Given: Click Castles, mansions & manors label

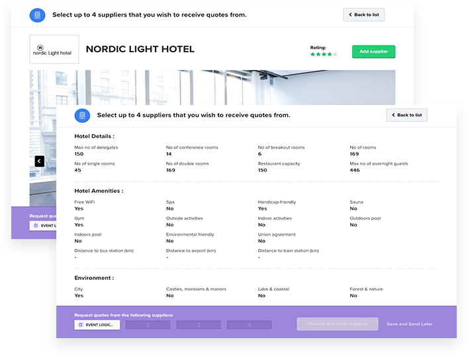Looking at the screenshot, I should tap(196, 289).
